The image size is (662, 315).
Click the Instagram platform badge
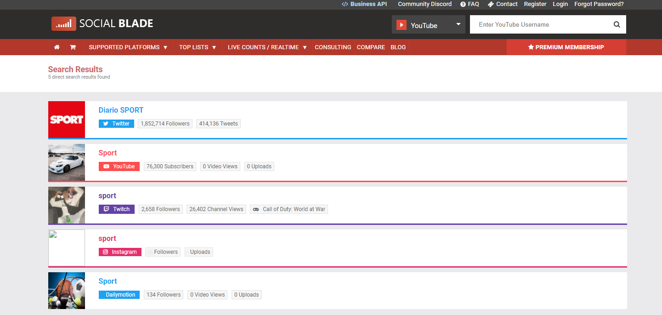120,252
